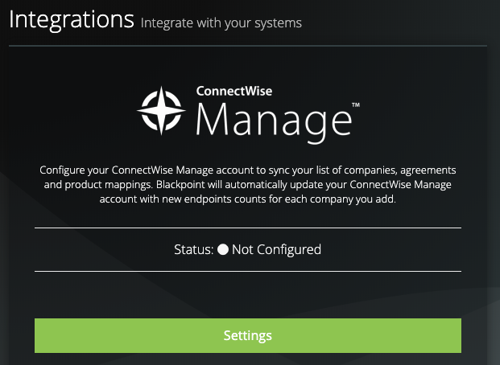
Task: Click the 'Integrate with your systems' subtitle
Action: pos(221,23)
